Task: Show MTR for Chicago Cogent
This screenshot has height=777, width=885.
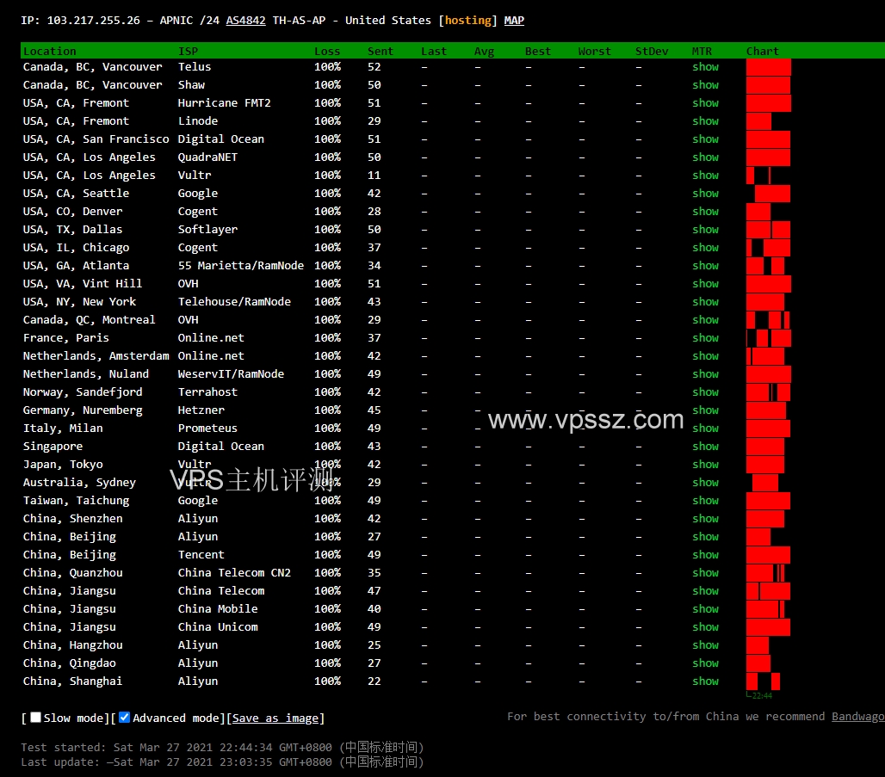Action: [706, 247]
